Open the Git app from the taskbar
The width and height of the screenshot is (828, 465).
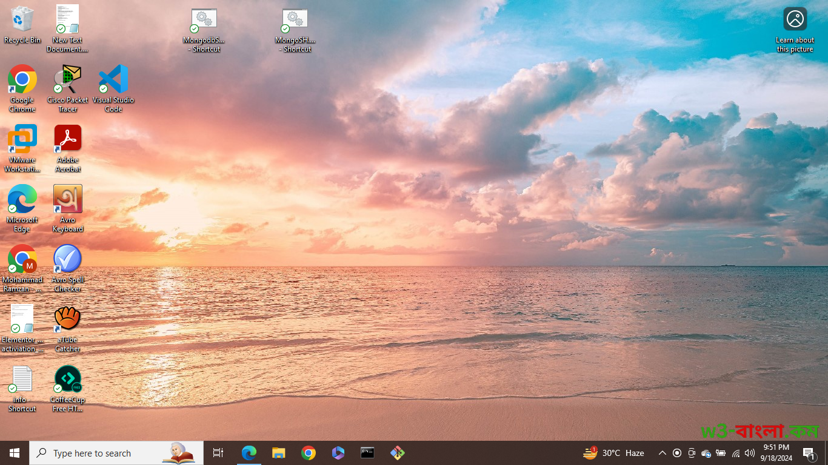tap(397, 453)
